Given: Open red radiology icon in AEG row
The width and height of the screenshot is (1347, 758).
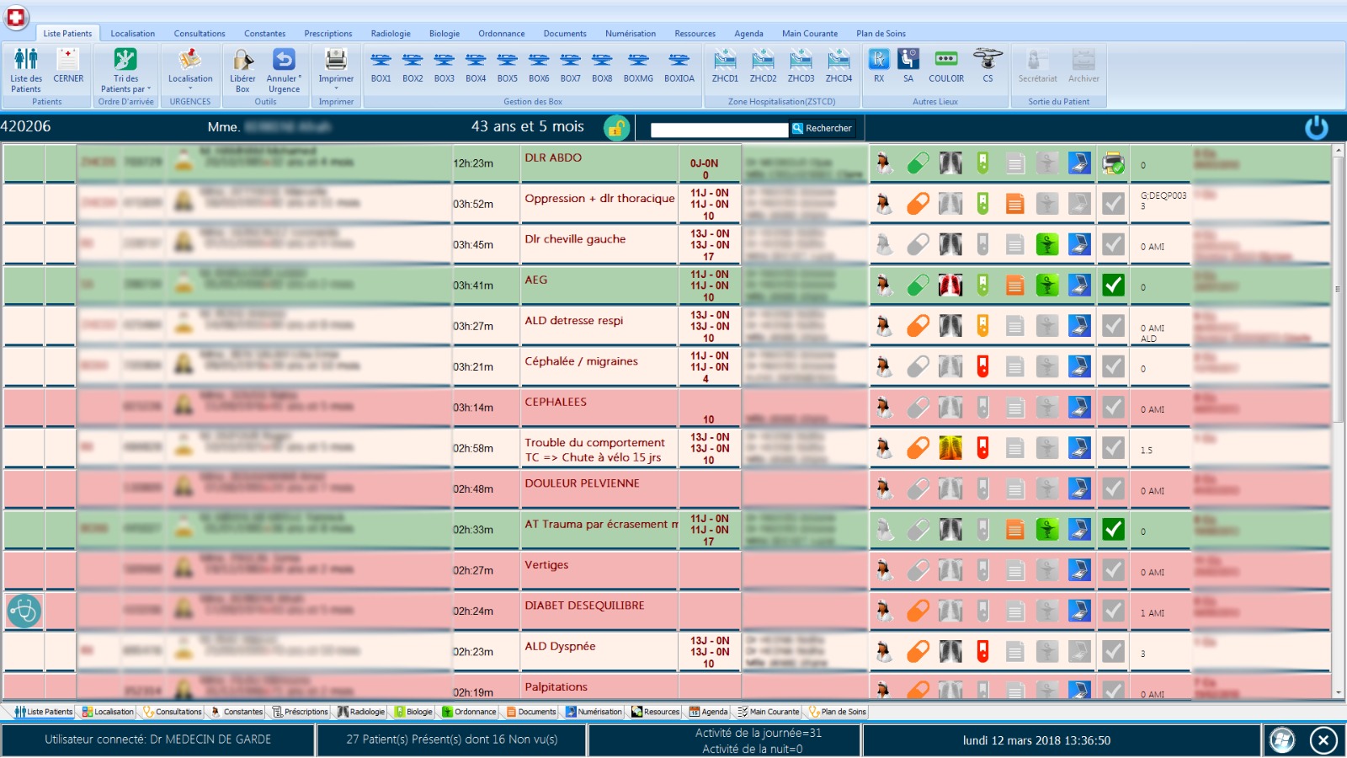Looking at the screenshot, I should coord(950,286).
